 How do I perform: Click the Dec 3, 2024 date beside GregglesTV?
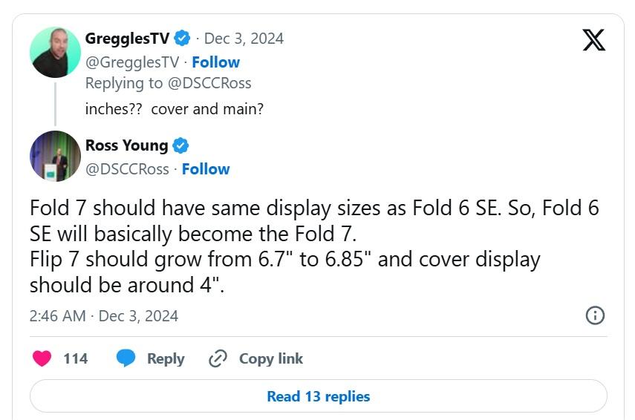coord(244,39)
